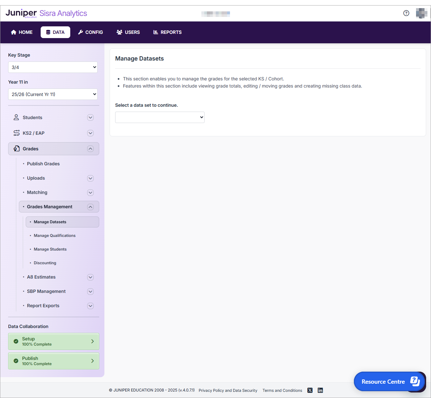Open the data set selection dropdown
Image resolution: width=431 pixels, height=398 pixels.
click(x=160, y=117)
